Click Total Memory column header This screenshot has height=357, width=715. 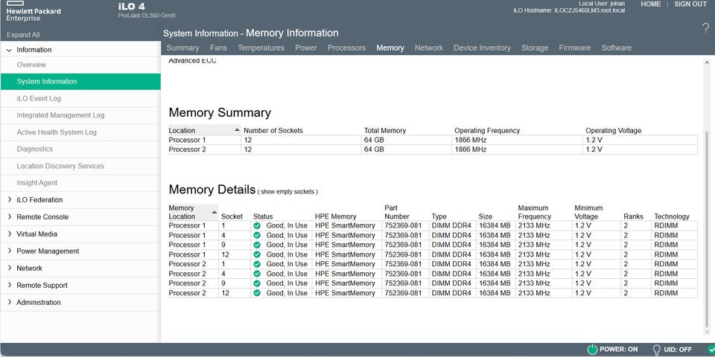pos(385,131)
